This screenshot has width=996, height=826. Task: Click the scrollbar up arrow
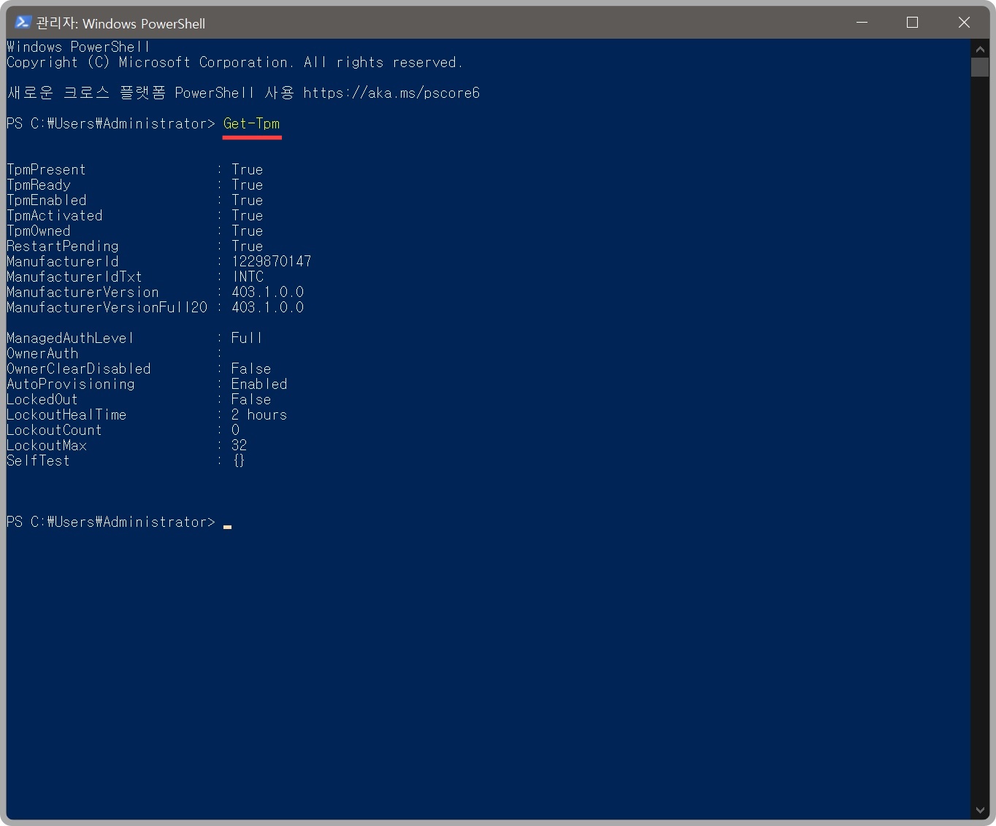click(980, 49)
